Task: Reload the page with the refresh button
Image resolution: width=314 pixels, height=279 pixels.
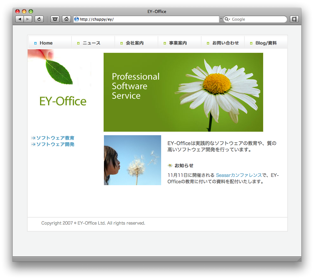Action: click(39, 19)
